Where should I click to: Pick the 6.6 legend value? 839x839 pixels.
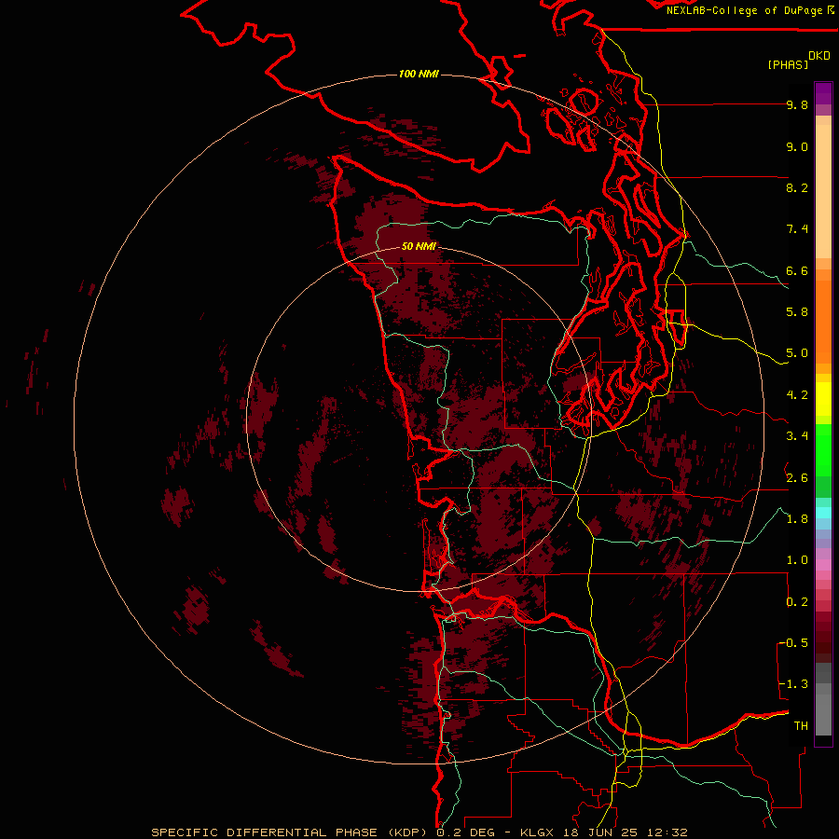797,270
